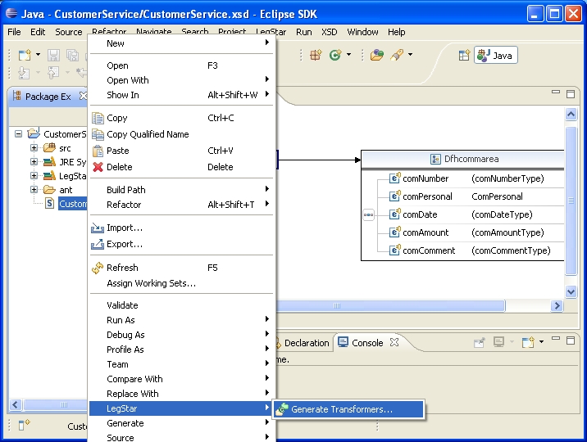Click the Save All toolbar icon
587x442 pixels.
click(72, 55)
